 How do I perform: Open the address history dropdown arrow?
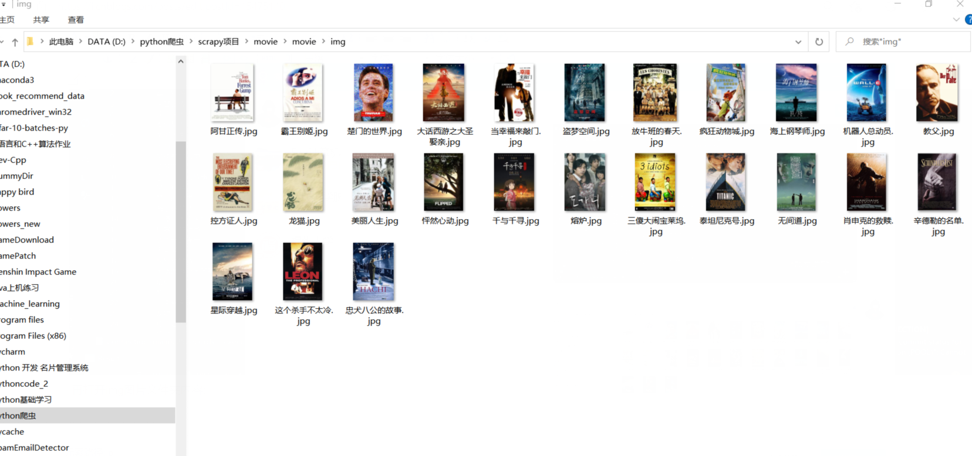tap(798, 42)
